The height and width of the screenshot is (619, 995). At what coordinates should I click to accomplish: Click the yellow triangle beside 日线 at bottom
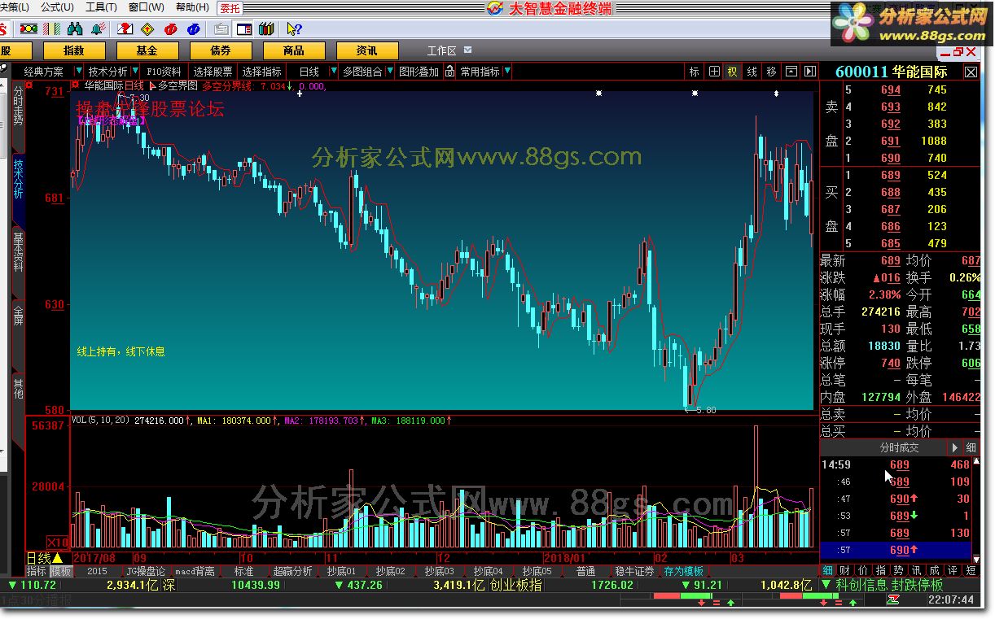click(x=58, y=559)
